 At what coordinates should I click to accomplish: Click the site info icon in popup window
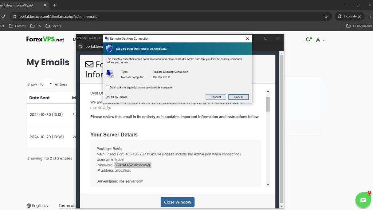pyautogui.click(x=80, y=46)
